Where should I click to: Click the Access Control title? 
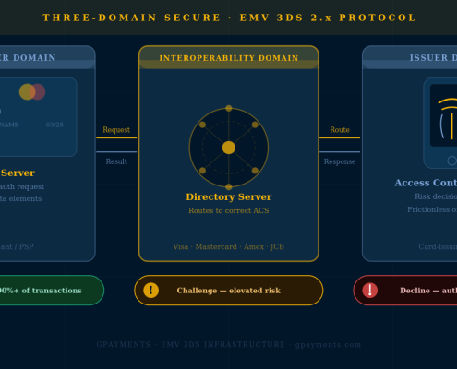[426, 183]
